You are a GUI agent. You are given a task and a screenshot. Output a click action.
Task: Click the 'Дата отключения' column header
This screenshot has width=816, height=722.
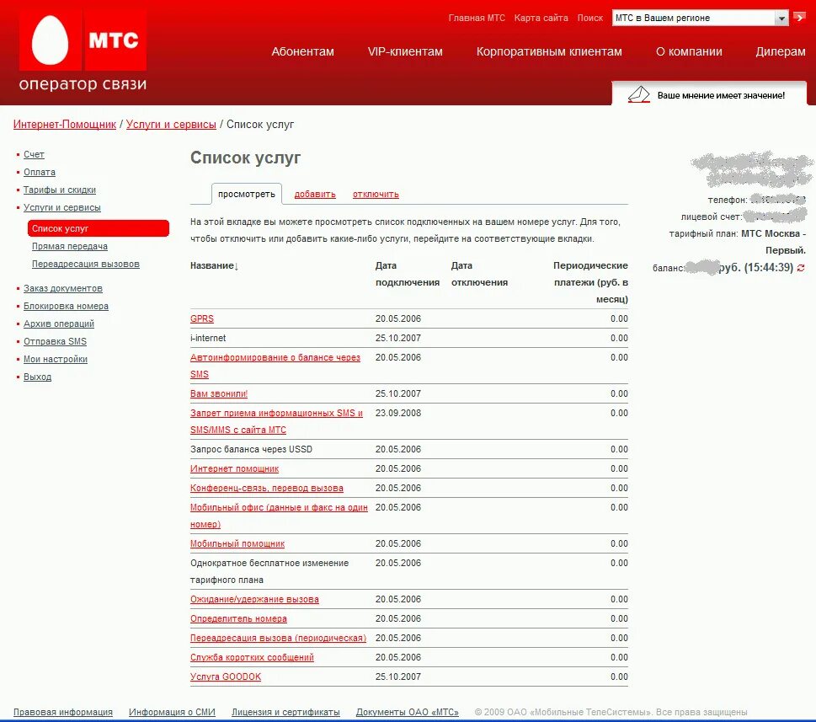(x=479, y=274)
